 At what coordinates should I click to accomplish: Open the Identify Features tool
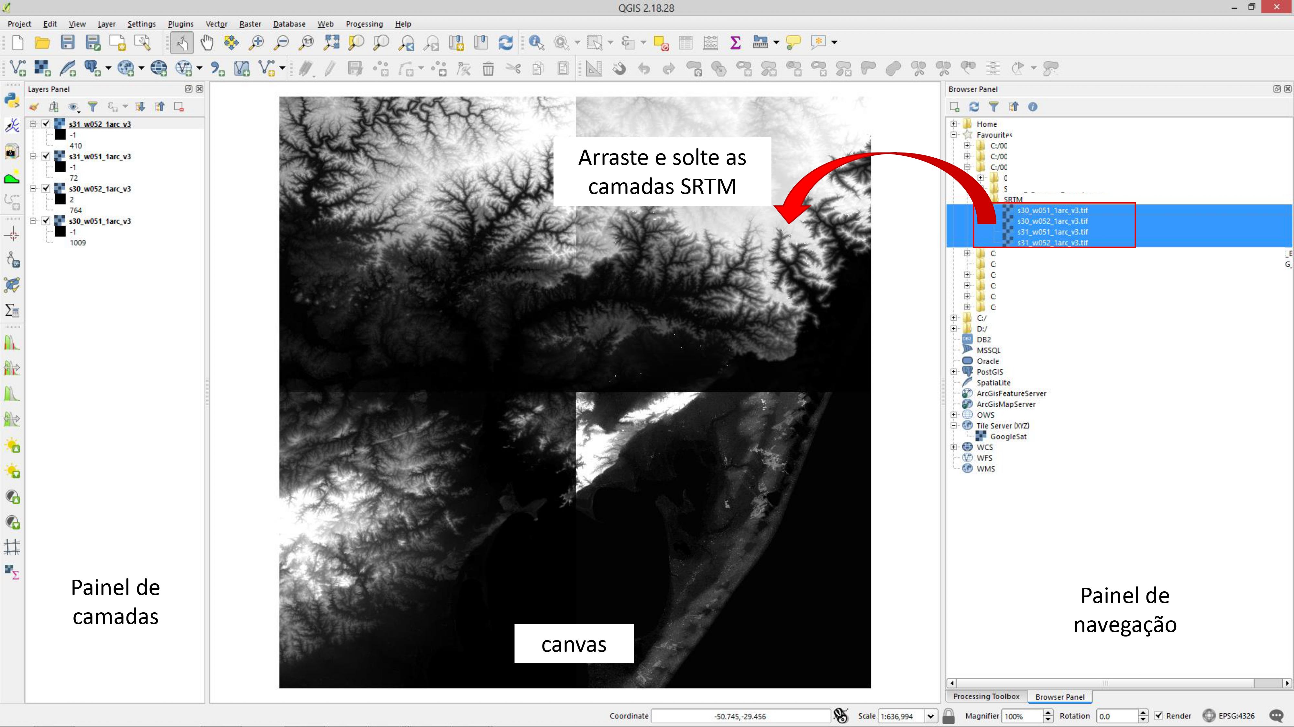click(x=536, y=43)
